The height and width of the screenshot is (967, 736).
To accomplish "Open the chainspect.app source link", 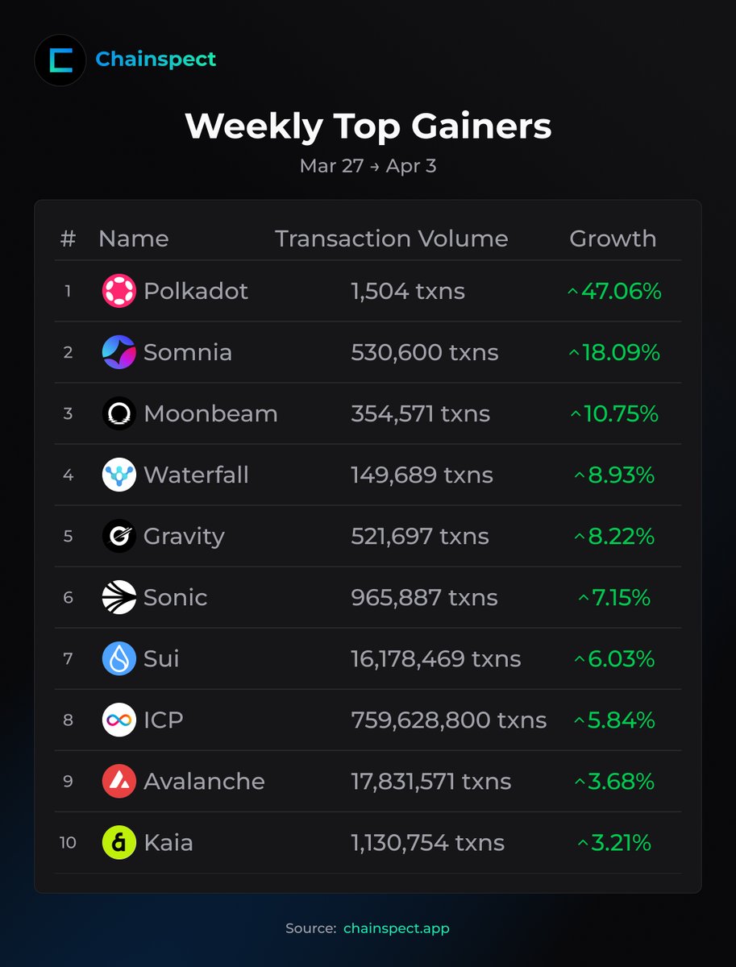I will point(396,928).
